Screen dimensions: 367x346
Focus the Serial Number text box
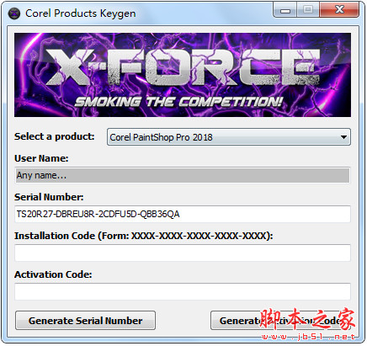[183, 214]
